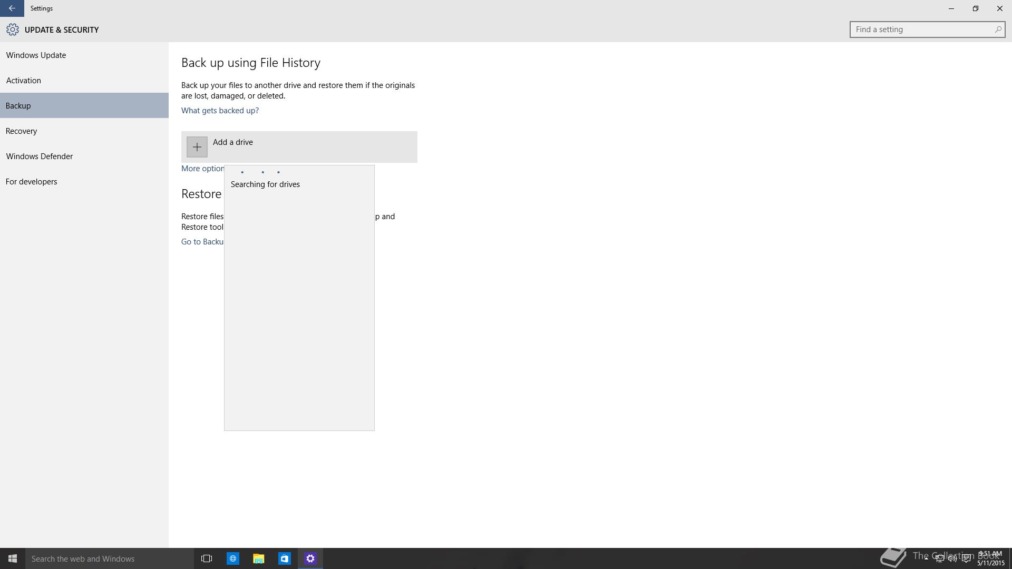Launch the browser globe icon on taskbar

[232, 558]
